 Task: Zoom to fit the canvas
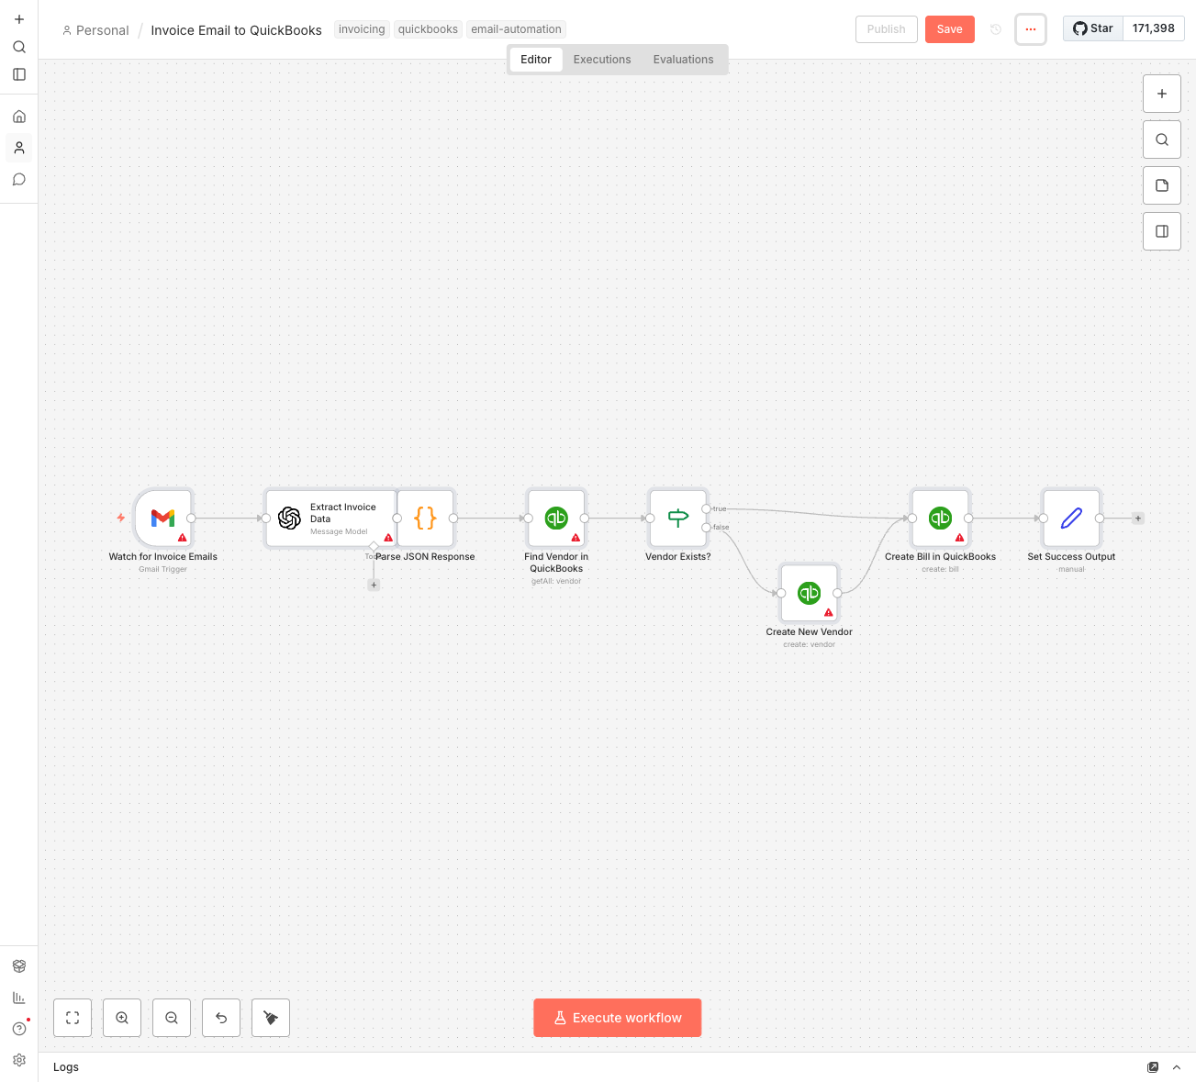coord(72,1017)
